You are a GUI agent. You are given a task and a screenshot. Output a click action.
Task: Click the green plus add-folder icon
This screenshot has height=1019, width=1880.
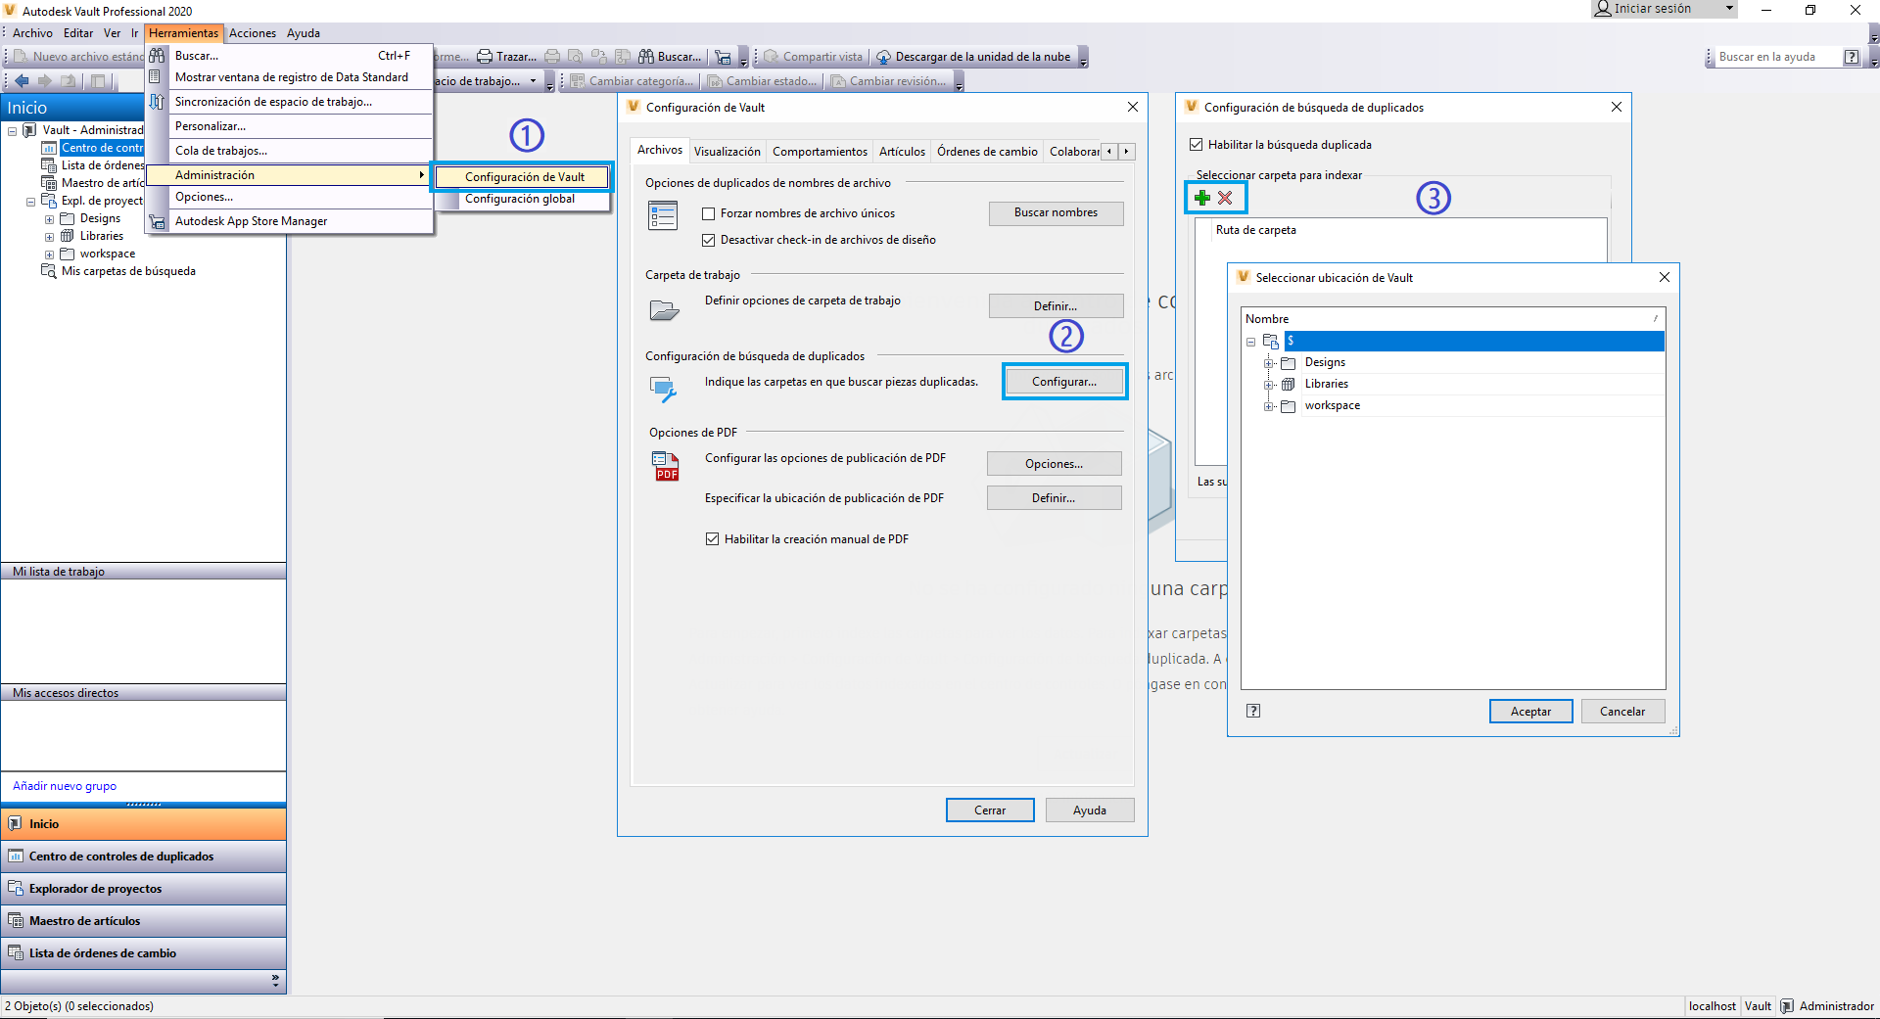(x=1202, y=198)
